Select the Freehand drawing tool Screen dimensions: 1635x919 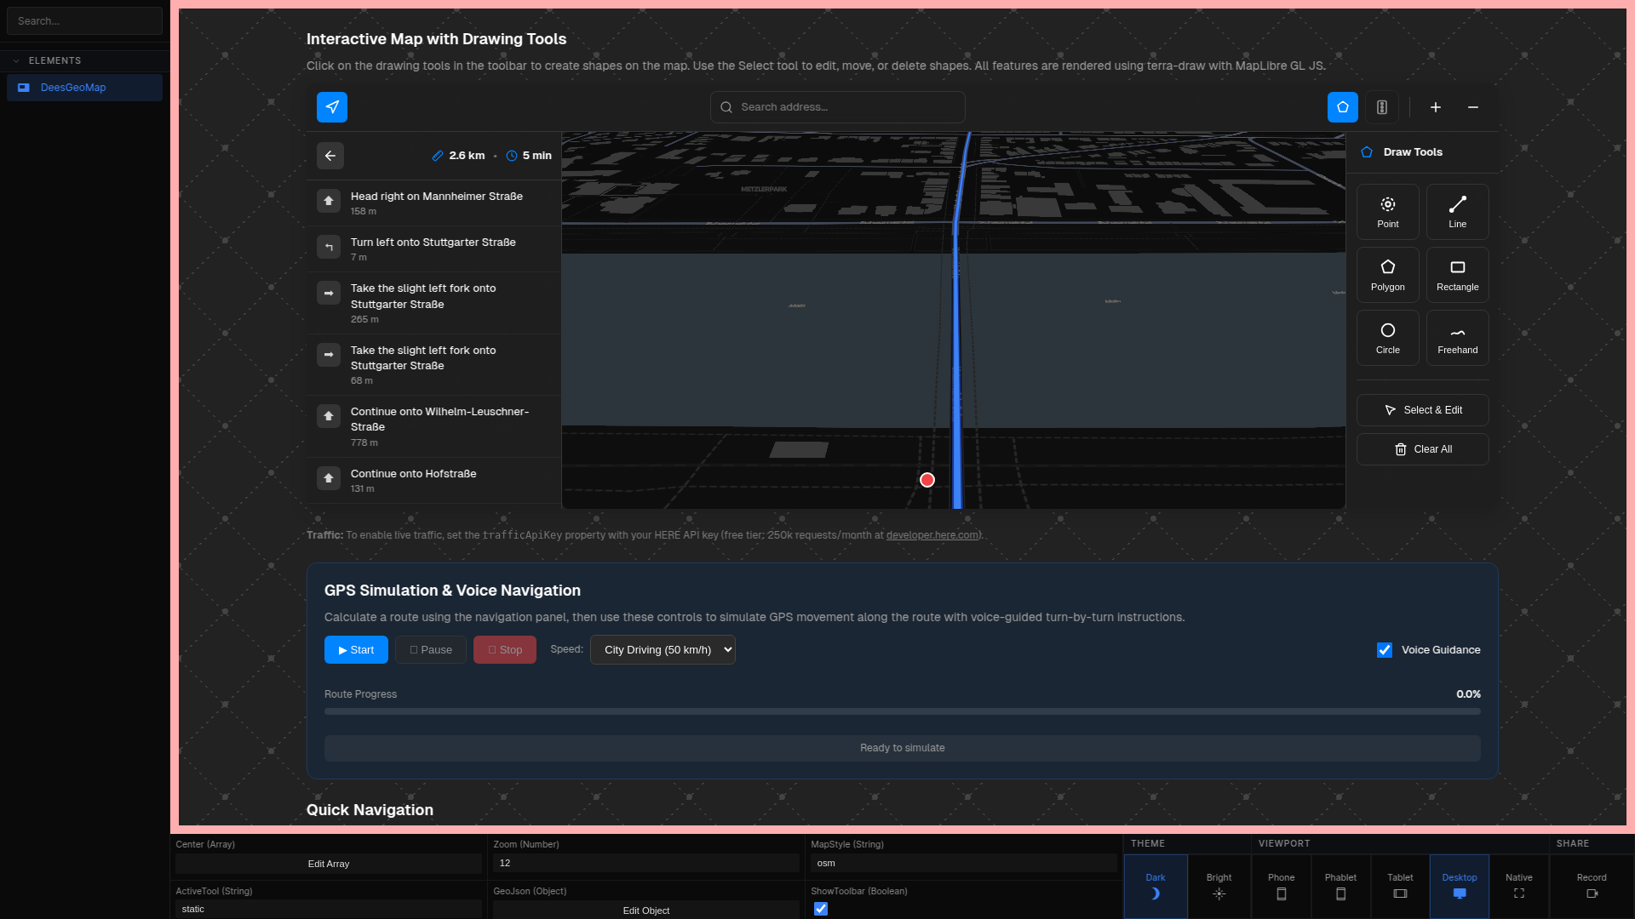coord(1457,338)
